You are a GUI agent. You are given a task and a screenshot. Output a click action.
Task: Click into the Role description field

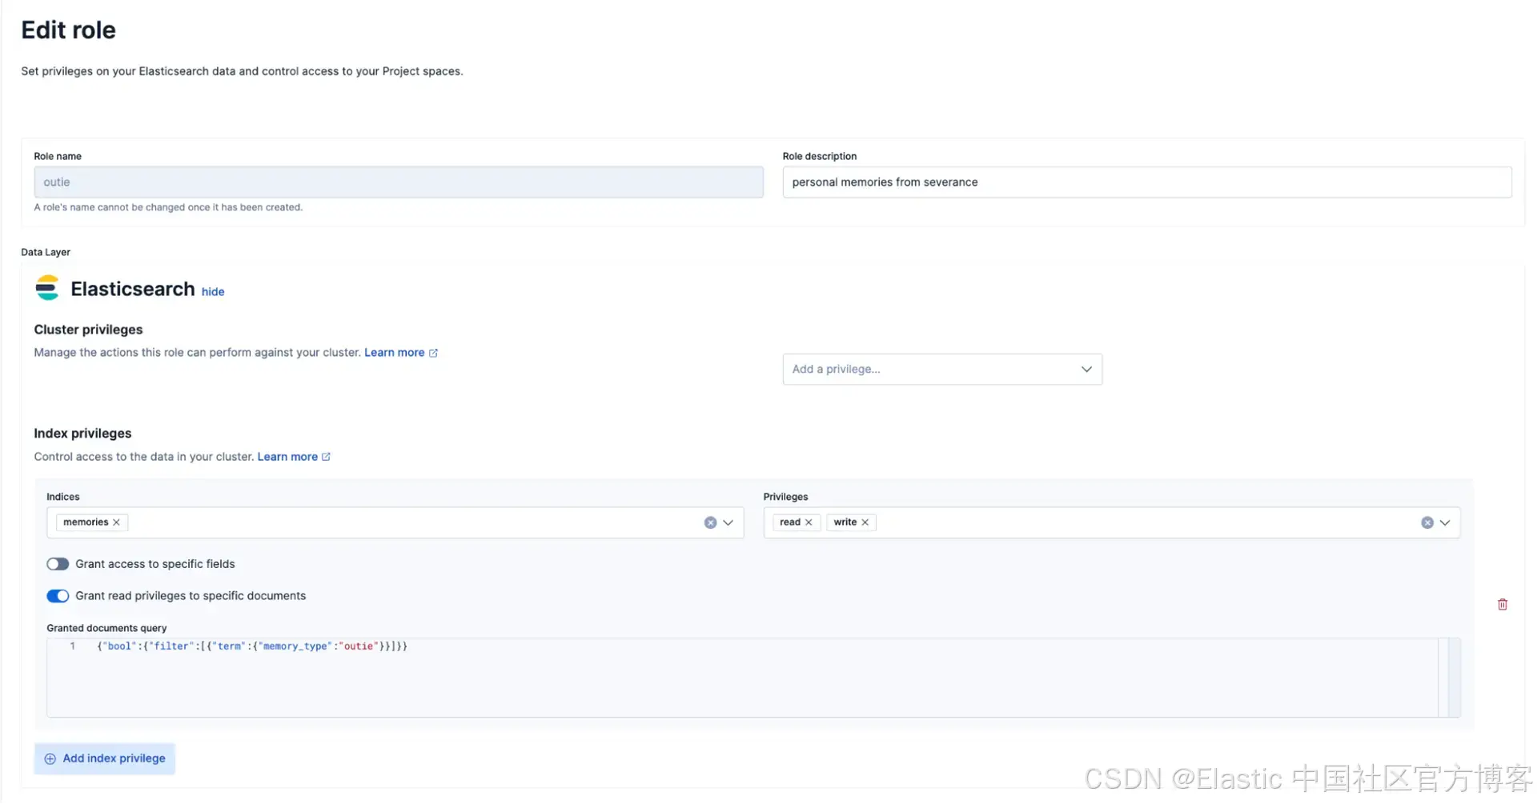[x=1147, y=182]
